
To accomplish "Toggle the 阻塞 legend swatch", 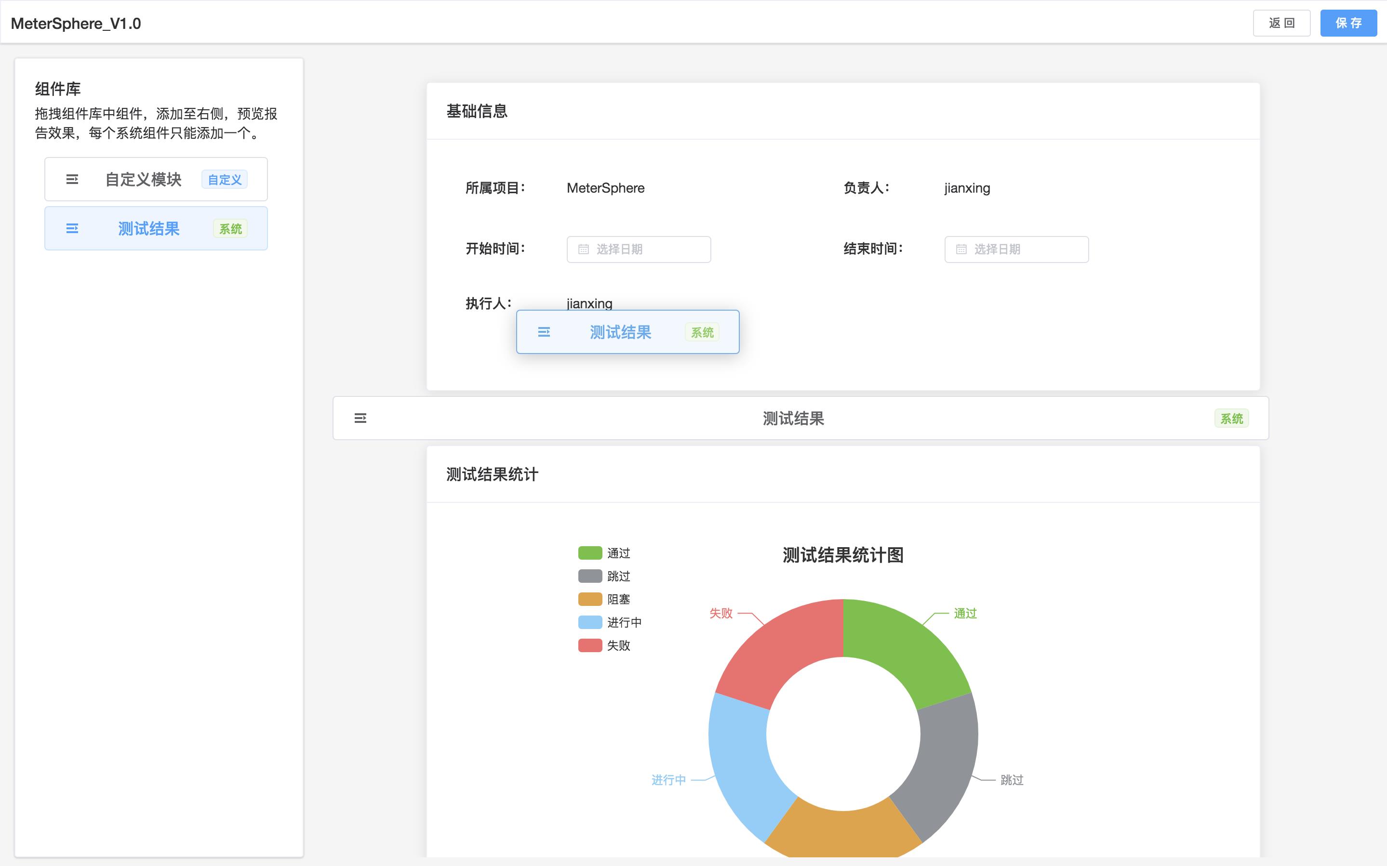I will click(590, 599).
